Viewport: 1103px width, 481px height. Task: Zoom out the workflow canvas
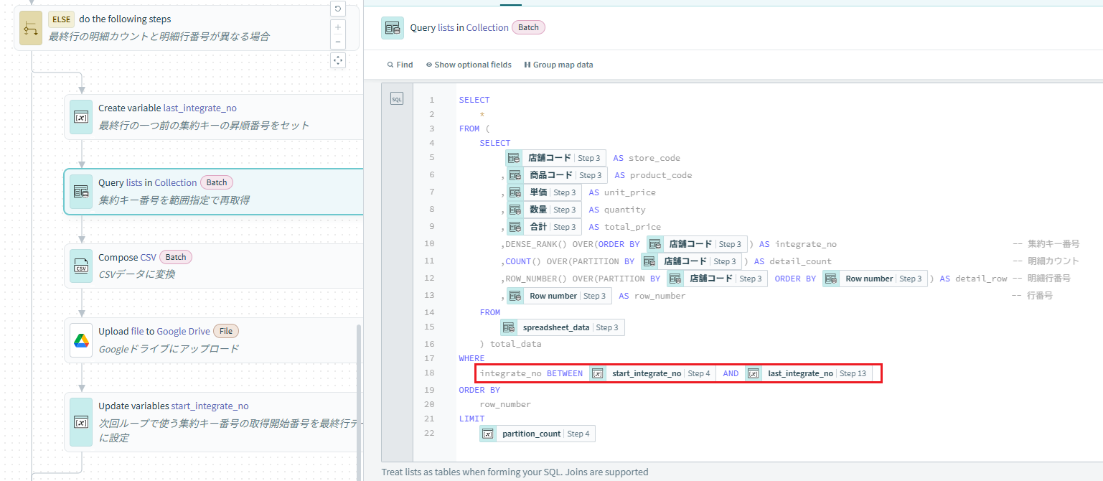coord(338,42)
